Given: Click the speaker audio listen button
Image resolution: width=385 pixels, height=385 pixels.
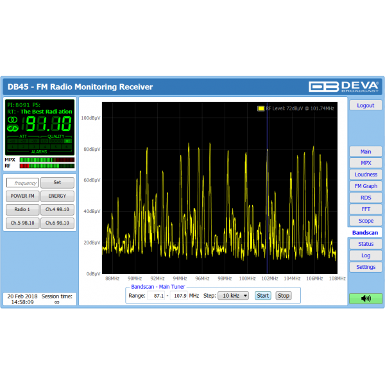Looking at the screenshot, I should pyautogui.click(x=366, y=298).
